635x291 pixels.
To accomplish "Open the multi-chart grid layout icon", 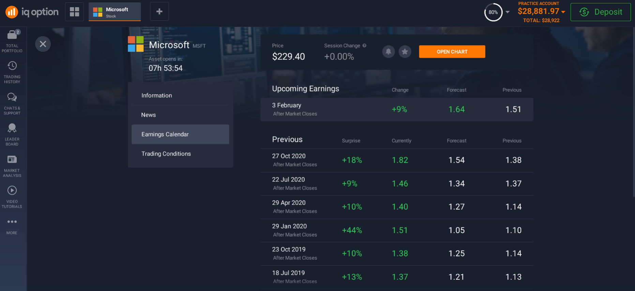I will pos(74,12).
